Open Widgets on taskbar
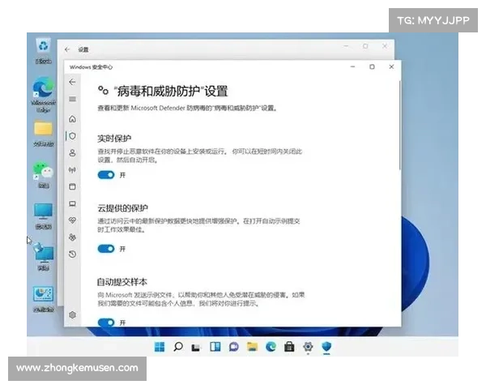The height and width of the screenshot is (389, 486). tap(215, 347)
